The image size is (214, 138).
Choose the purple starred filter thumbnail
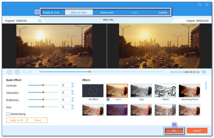[117, 110]
